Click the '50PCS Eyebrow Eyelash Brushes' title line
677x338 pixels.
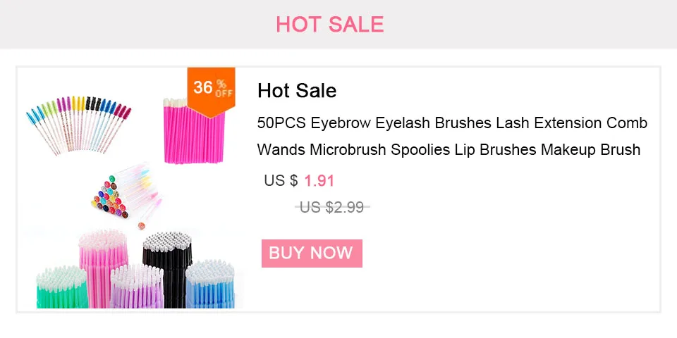pyautogui.click(x=452, y=123)
